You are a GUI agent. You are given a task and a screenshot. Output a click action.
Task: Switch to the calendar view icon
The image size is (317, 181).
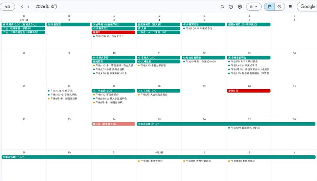point(269,7)
